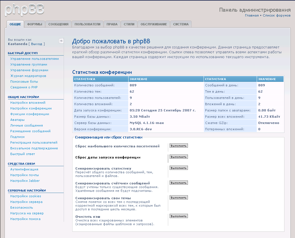Screen dimensions: 295x238
Task: Open the СООБЩЕНИЯ tab
Action: (x=58, y=24)
